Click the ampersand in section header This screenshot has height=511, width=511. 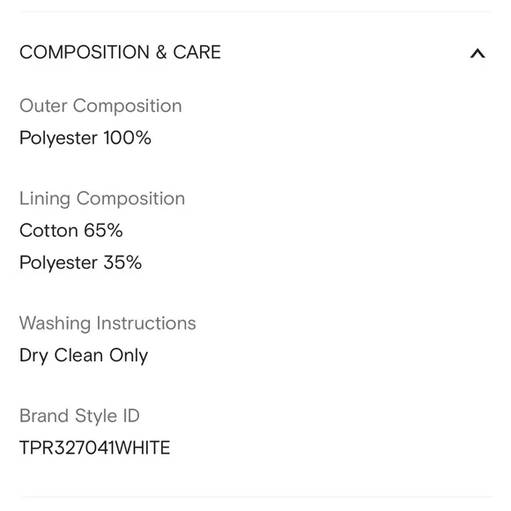(161, 52)
